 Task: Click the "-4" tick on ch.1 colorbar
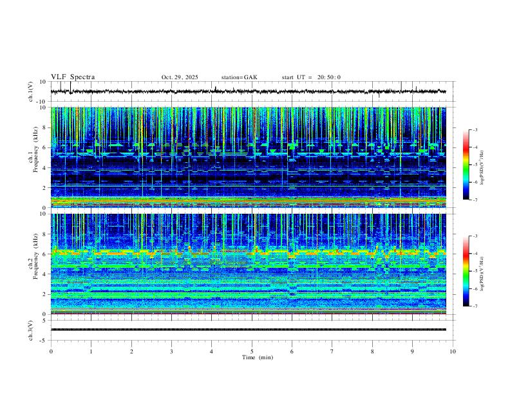pyautogui.click(x=475, y=147)
